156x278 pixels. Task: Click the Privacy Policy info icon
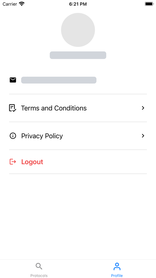point(13,136)
